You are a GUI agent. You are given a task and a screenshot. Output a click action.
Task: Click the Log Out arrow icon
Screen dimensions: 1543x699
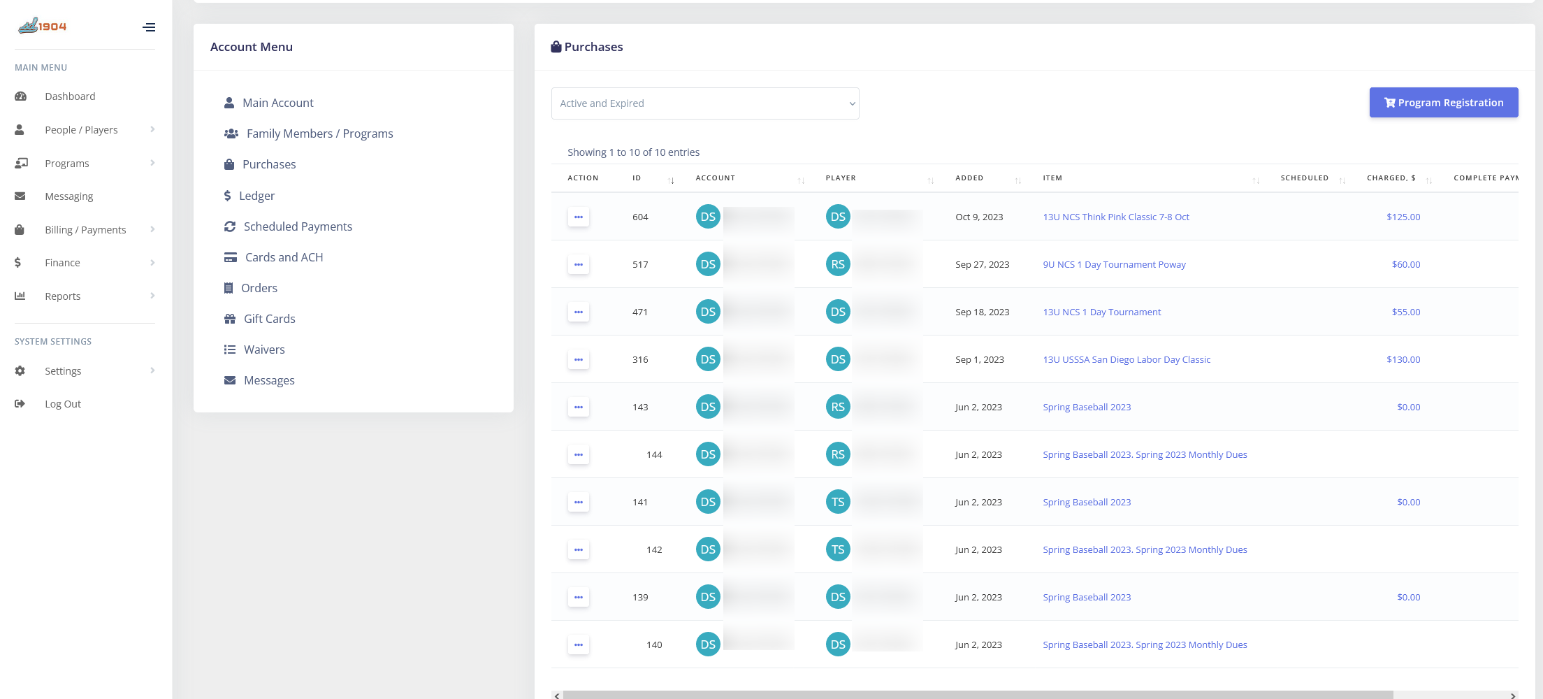pos(20,404)
